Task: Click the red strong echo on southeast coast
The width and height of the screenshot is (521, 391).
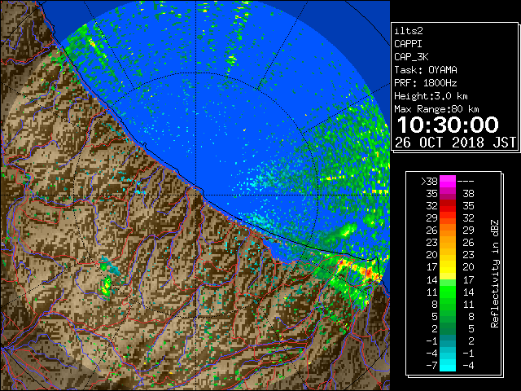Action: (x=369, y=272)
